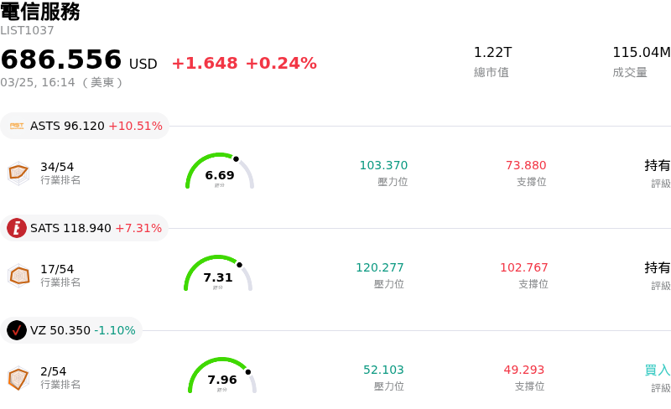The height and width of the screenshot is (409, 671).
Task: Open the ASTS radar chart icon
Action: coord(18,173)
